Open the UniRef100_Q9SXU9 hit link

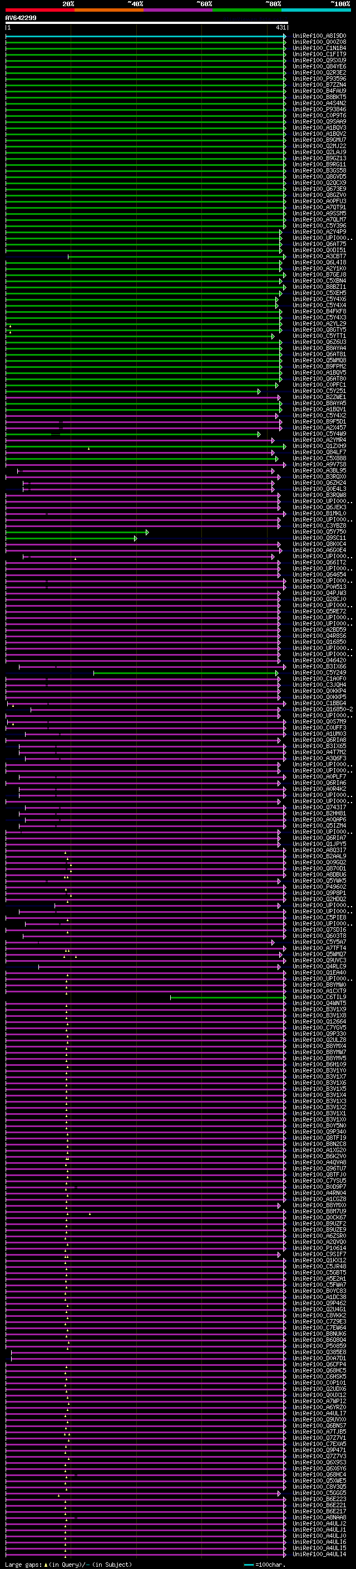tap(319, 60)
